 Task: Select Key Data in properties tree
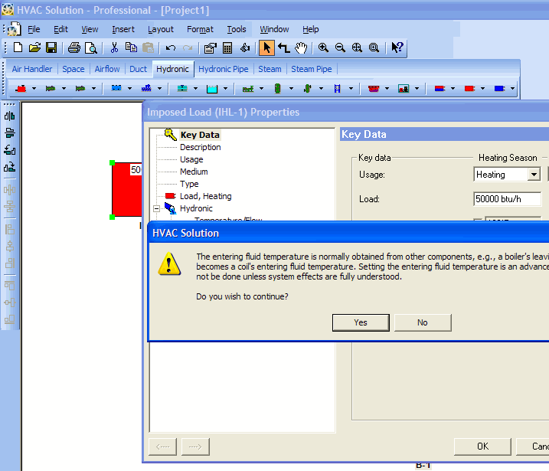click(200, 135)
